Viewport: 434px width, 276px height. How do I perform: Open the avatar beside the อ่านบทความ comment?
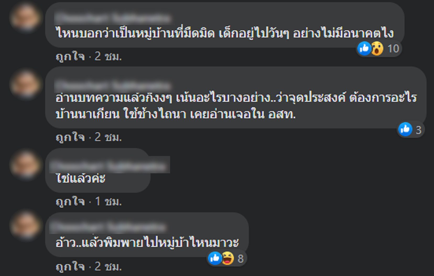(x=25, y=84)
